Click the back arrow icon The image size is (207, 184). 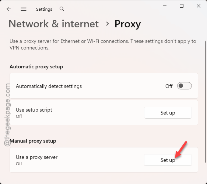[x=9, y=9]
